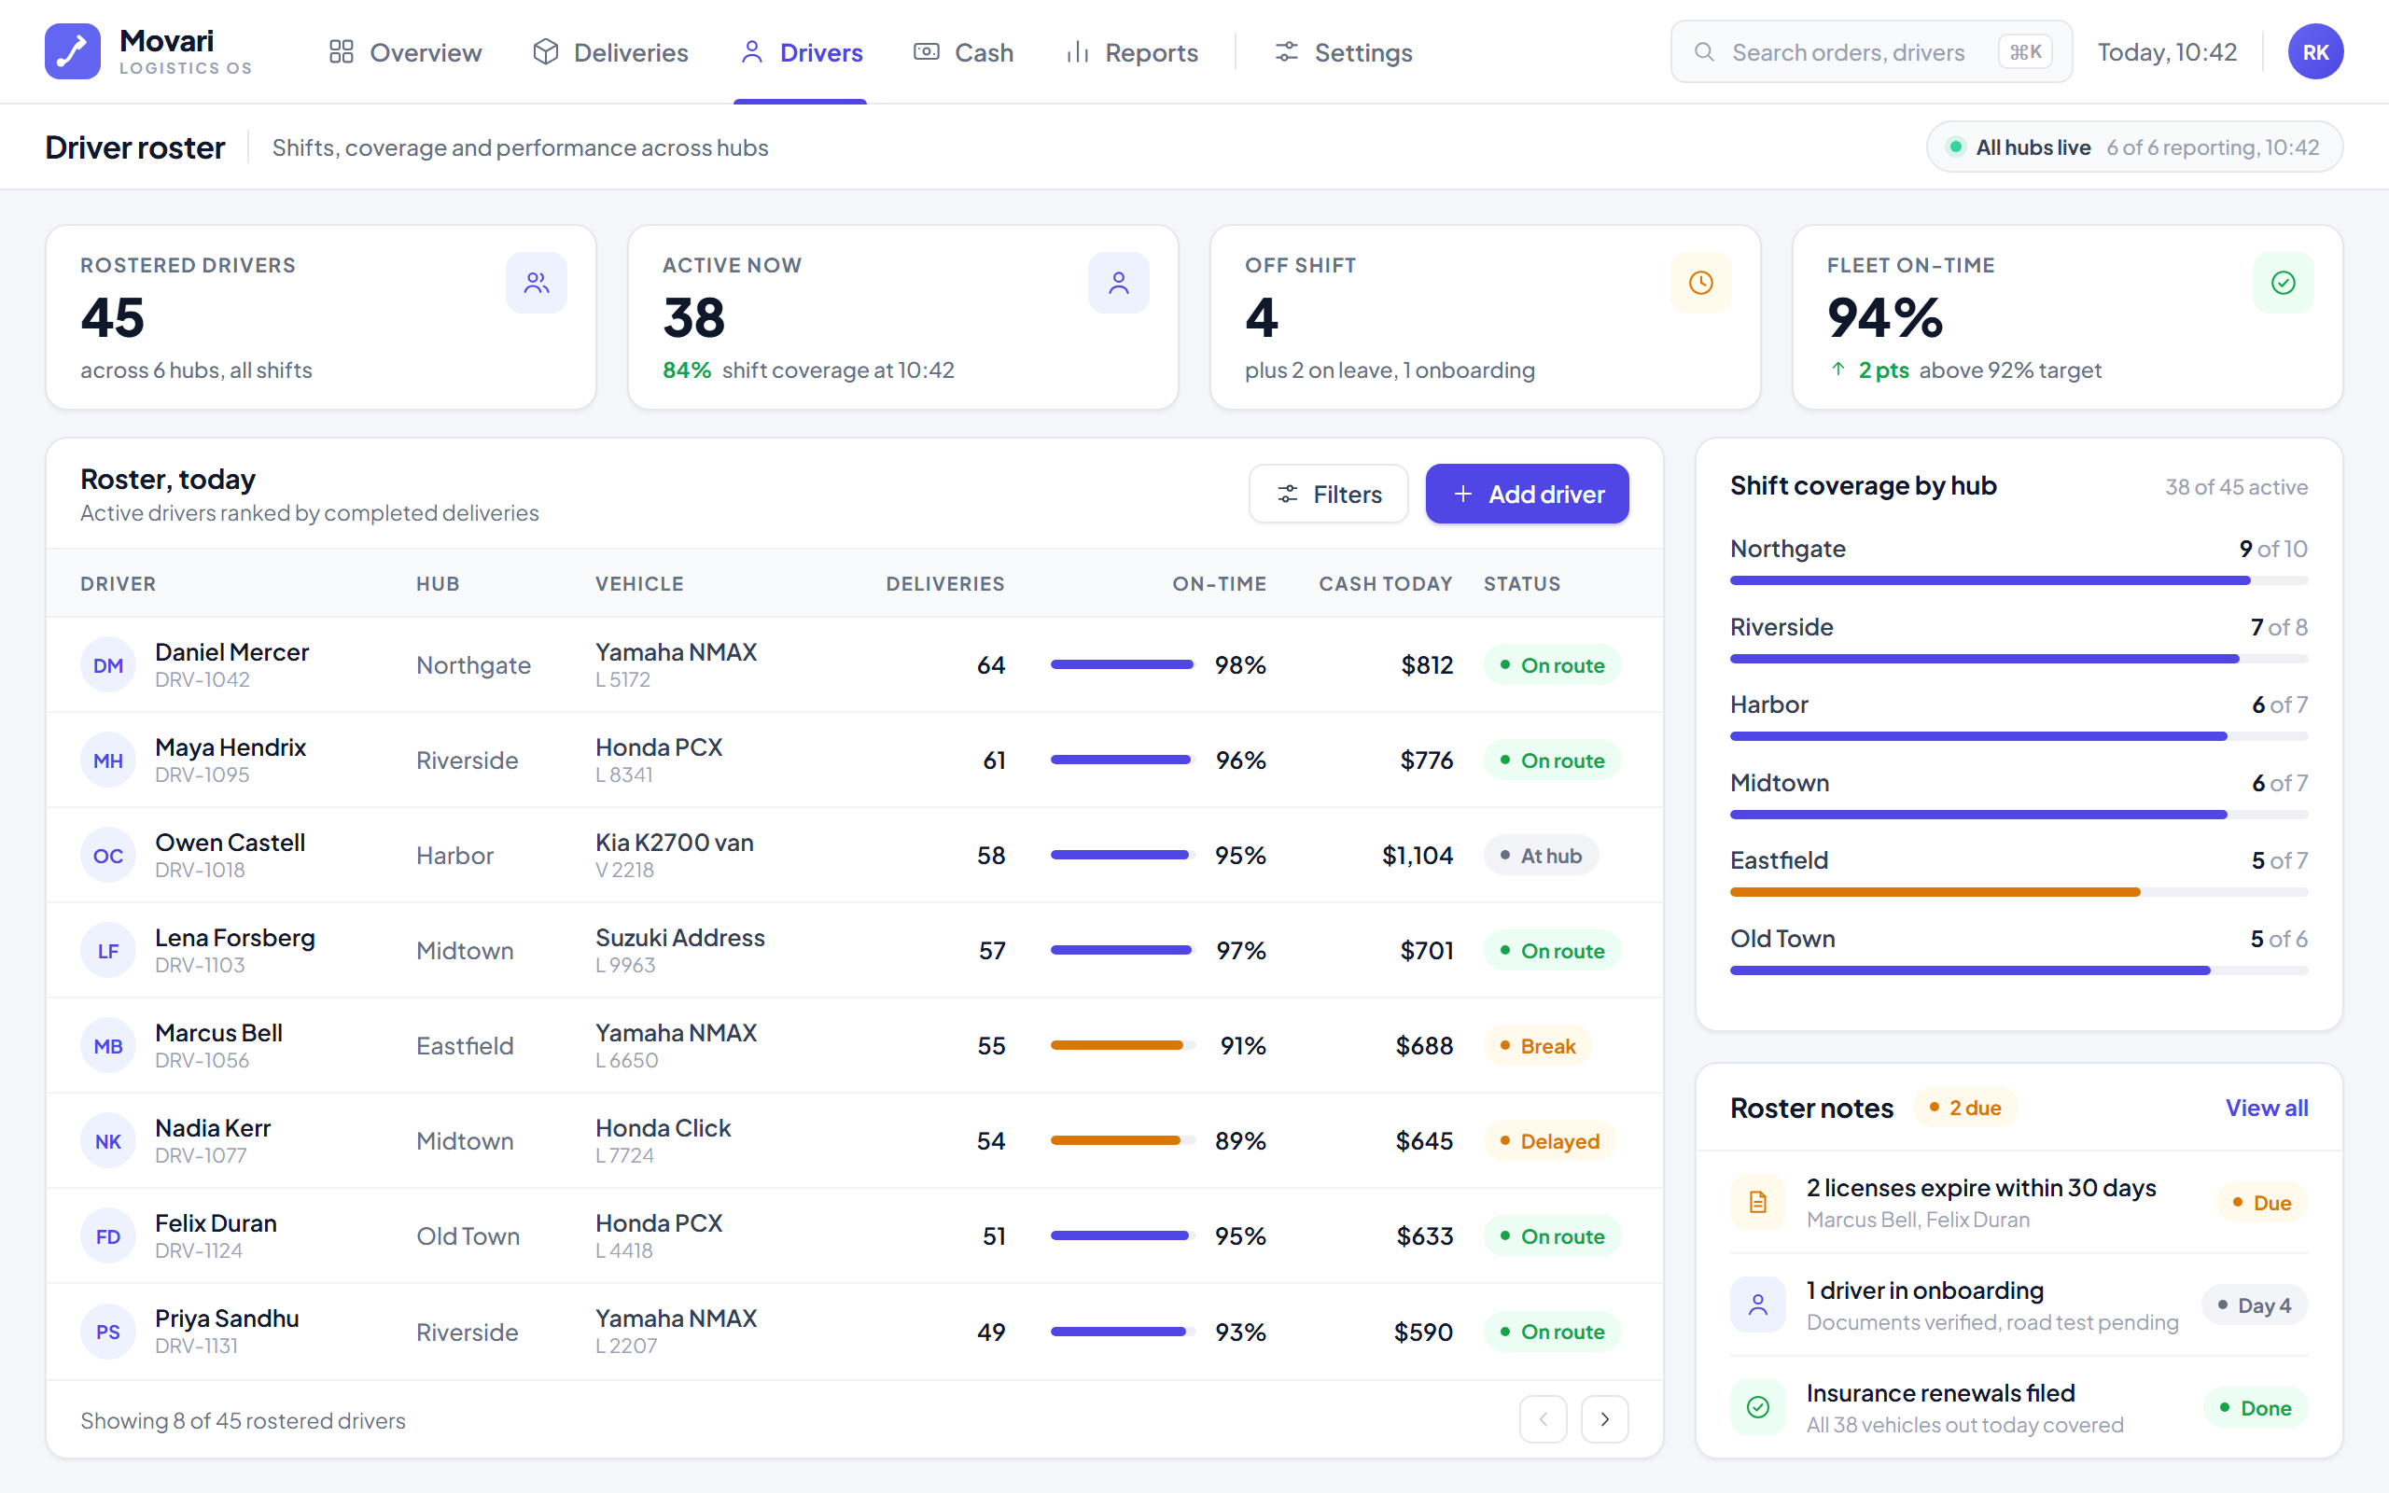Screen dimensions: 2389x1493
Task: Click the active now person icon
Action: tap(1119, 284)
